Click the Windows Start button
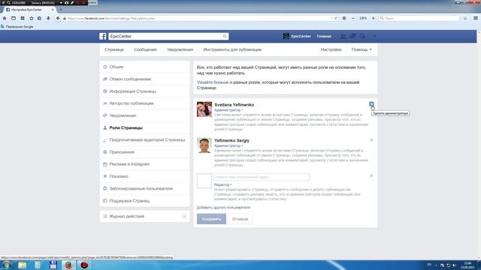Image resolution: width=481 pixels, height=270 pixels. [7, 265]
